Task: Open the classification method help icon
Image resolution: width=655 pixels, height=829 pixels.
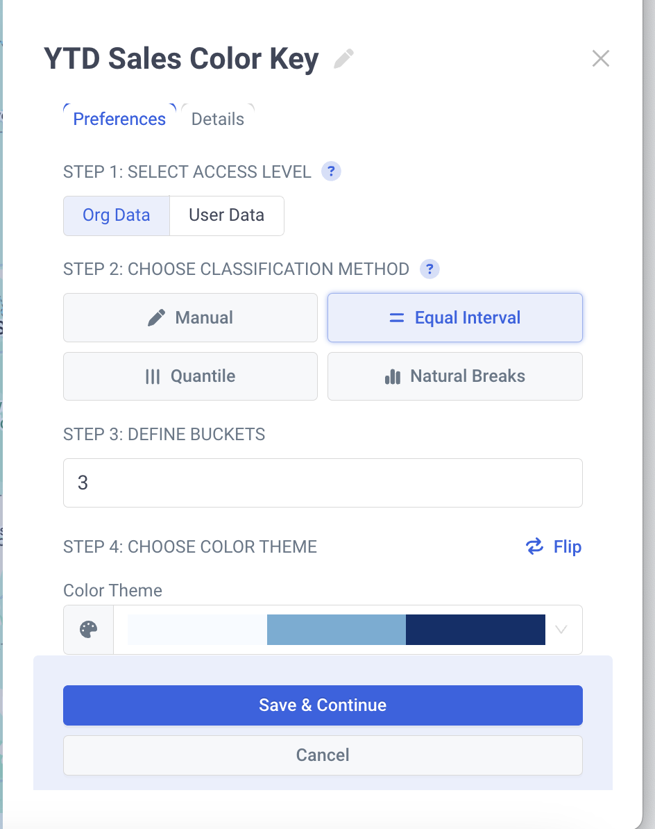Action: 429,269
